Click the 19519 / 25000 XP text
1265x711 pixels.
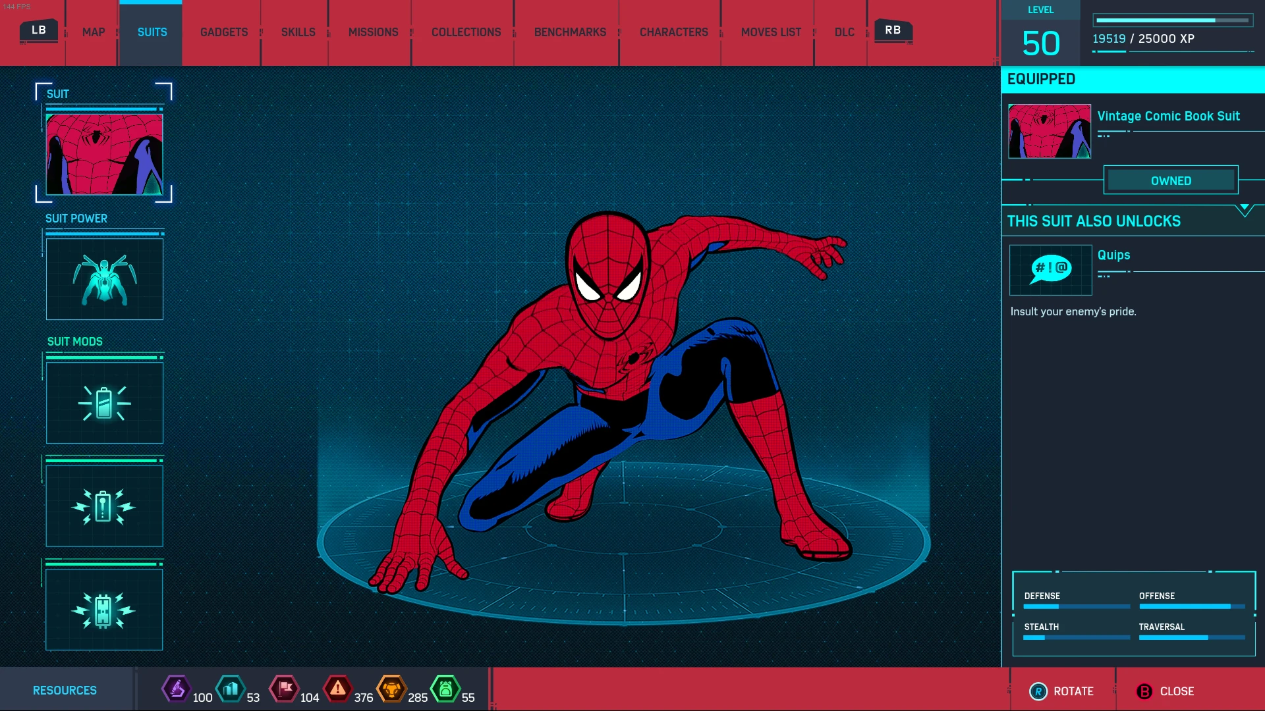1144,39
